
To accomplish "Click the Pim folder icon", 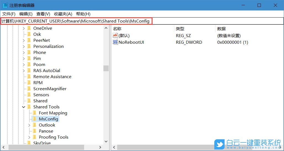I will 29,59.
